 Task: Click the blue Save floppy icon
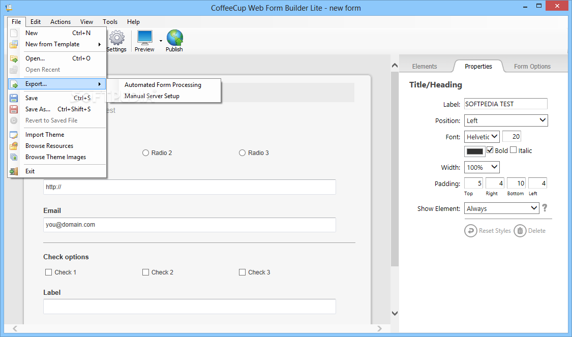tap(14, 98)
